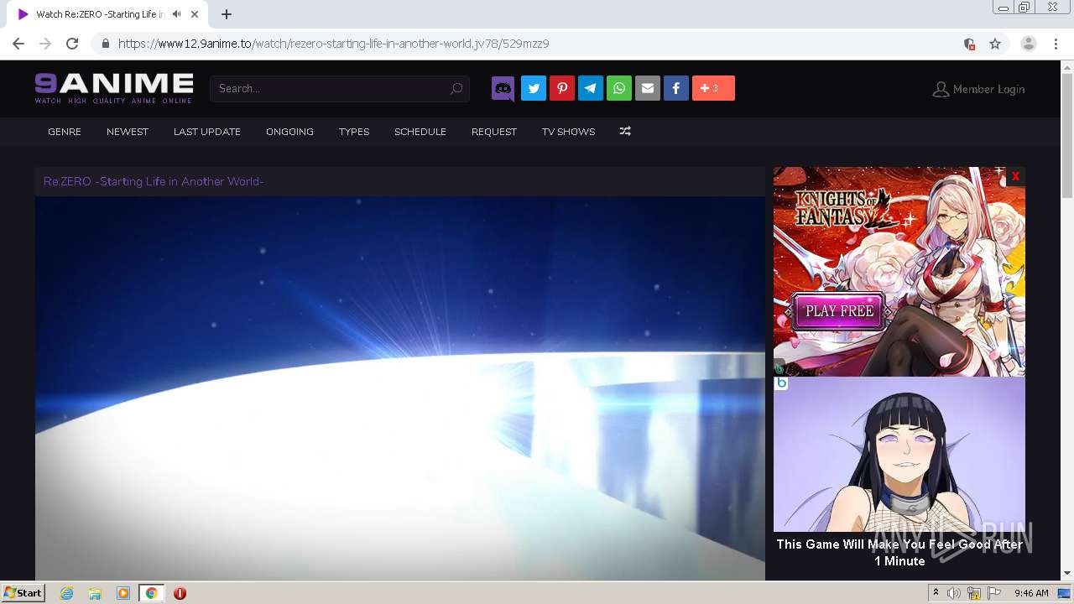Click the network tray icon
The height and width of the screenshot is (604, 1074).
pos(974,593)
